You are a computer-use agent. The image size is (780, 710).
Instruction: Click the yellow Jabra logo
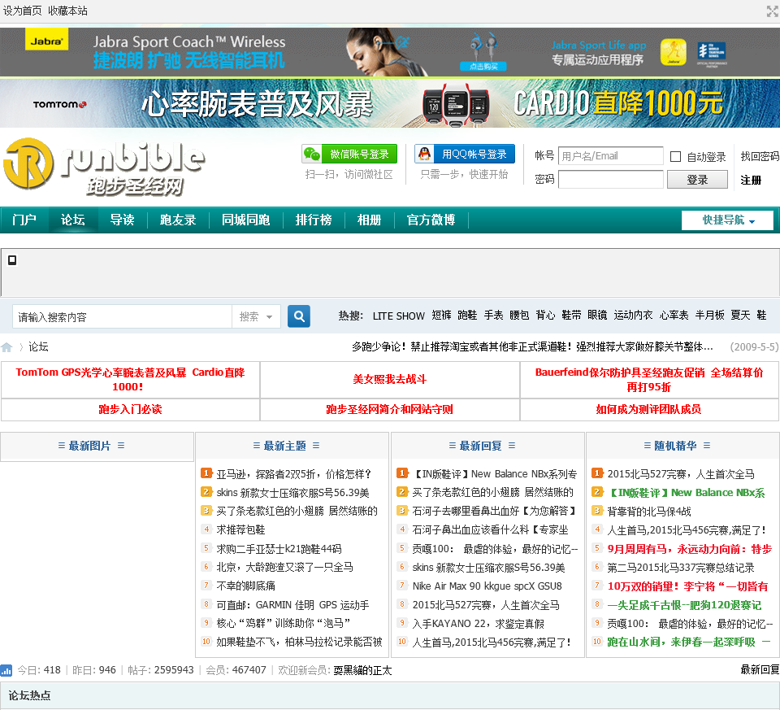pyautogui.click(x=47, y=39)
